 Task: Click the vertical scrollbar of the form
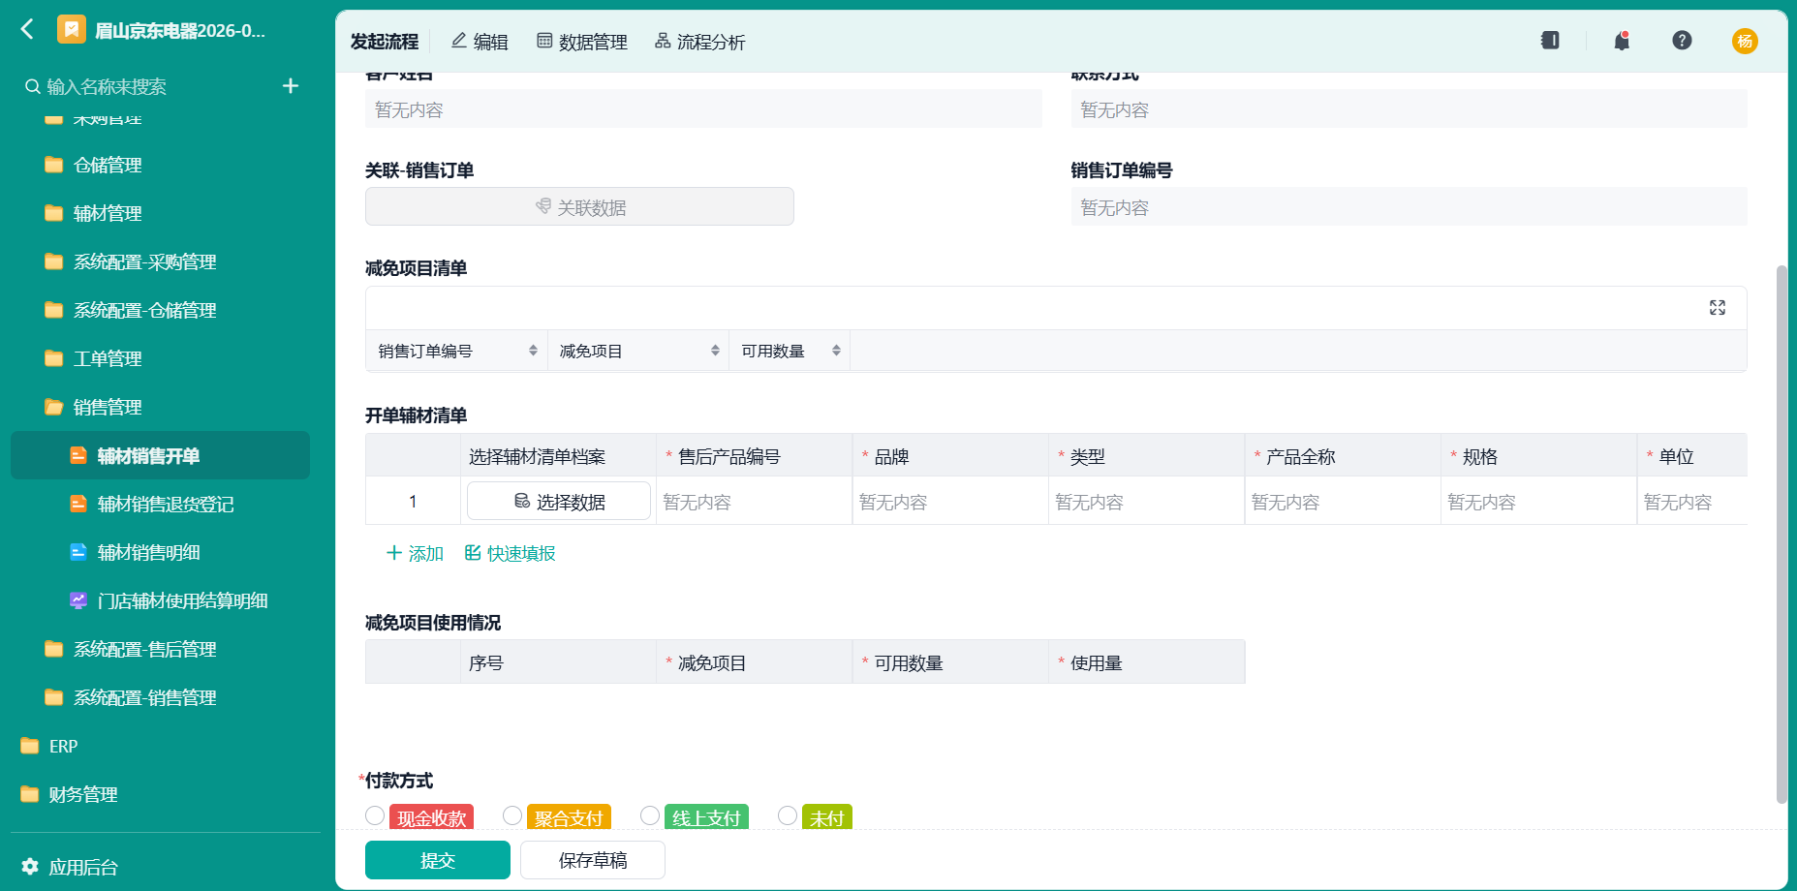(1782, 533)
